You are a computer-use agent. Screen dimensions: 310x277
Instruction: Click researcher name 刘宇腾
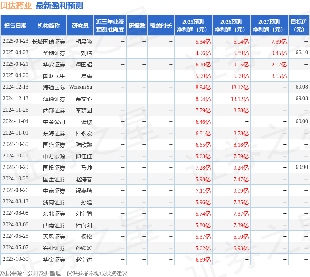84,214
